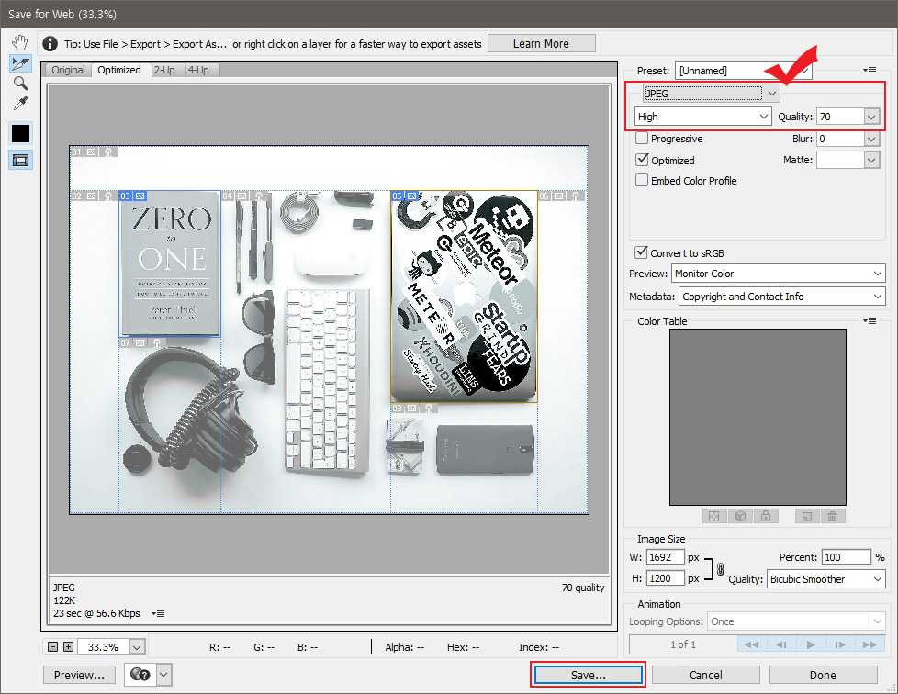Open the Metadata dropdown
This screenshot has width=898, height=694.
[782, 297]
